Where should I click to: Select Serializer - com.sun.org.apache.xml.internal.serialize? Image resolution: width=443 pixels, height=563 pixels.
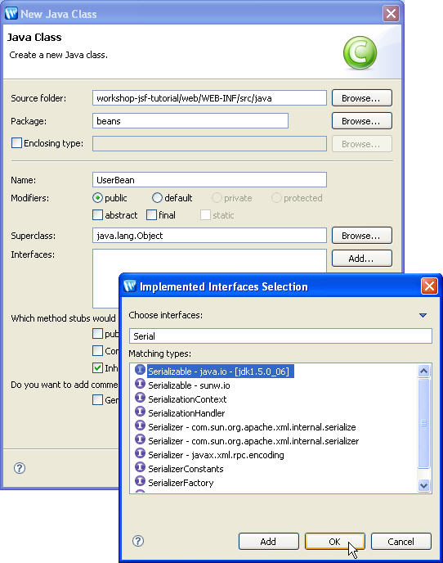click(x=252, y=427)
